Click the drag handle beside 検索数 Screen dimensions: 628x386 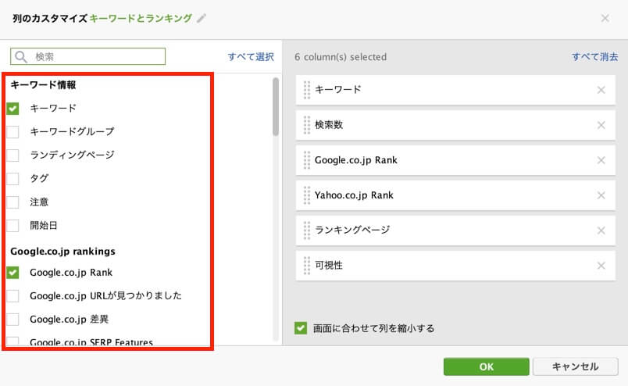pos(307,125)
